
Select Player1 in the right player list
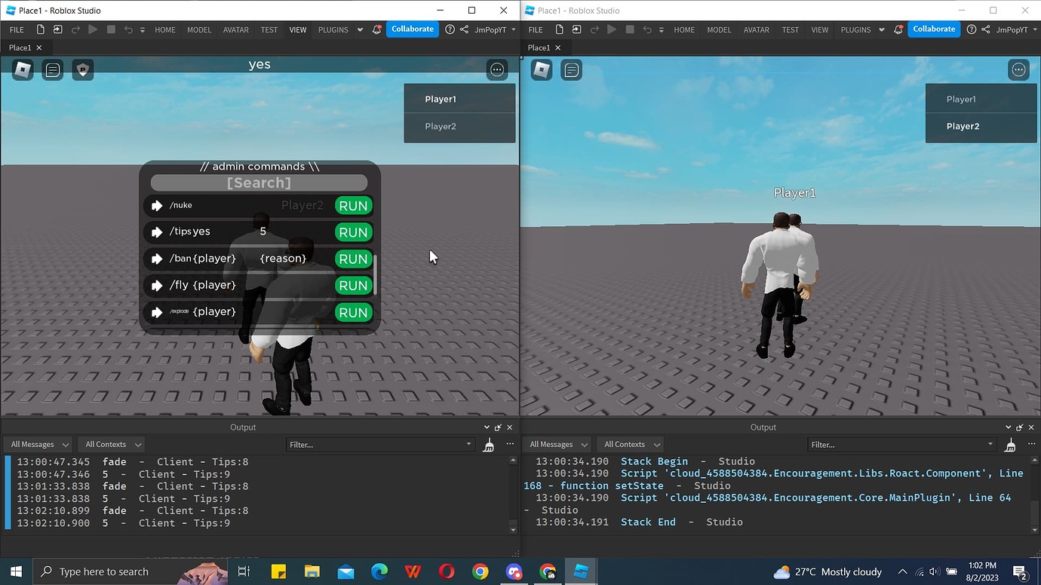pyautogui.click(x=962, y=99)
